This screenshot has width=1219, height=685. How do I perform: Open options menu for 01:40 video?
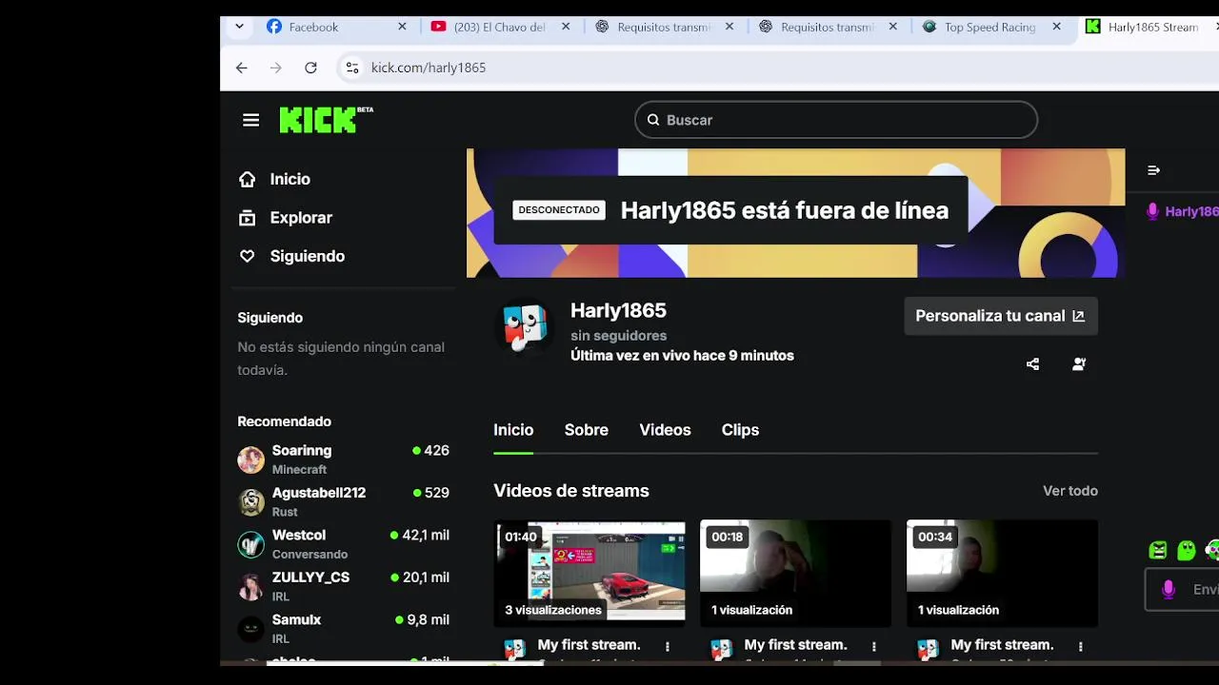point(668,647)
